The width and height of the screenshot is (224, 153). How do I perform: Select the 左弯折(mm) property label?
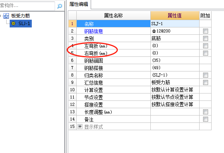pyautogui.click(x=96, y=46)
